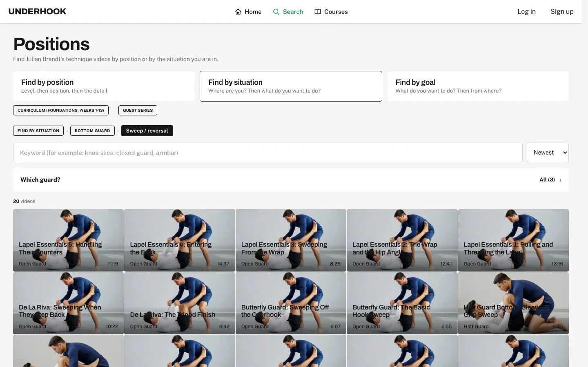The height and width of the screenshot is (367, 588).
Task: Open Butterfly Guard: Sweeping Off the Overhook video
Action: 291,303
